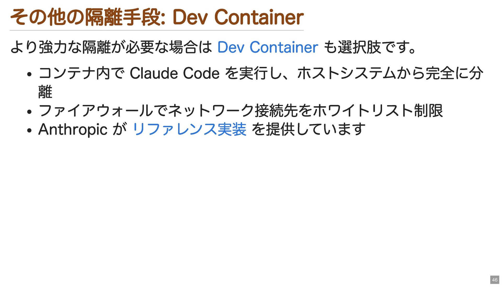Screen dimensions: 502x287
Task: Click the second bullet point dot
Action: pos(29,112)
